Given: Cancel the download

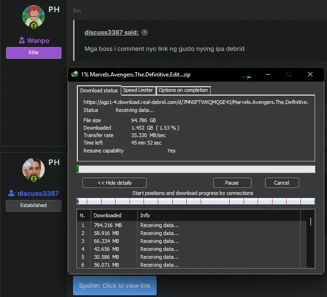Looking at the screenshot, I should click(x=282, y=183).
